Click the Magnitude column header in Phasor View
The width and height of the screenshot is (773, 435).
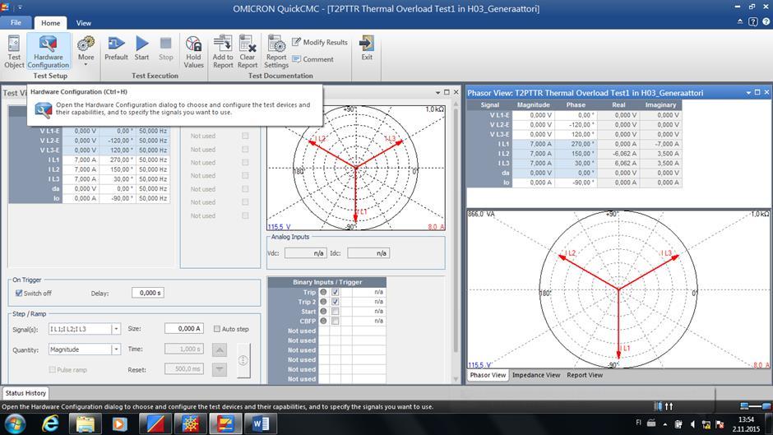pos(534,105)
